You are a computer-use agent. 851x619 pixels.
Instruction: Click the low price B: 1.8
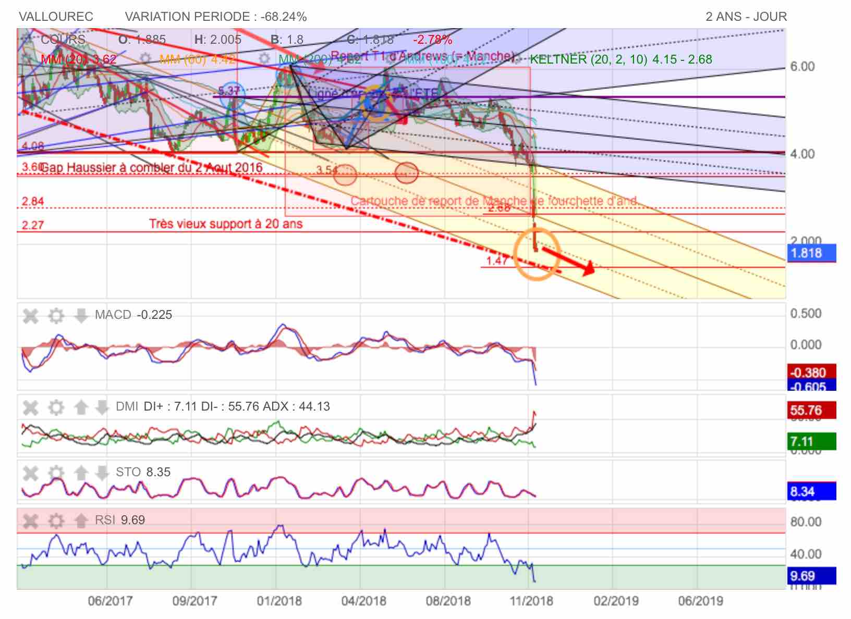[287, 40]
